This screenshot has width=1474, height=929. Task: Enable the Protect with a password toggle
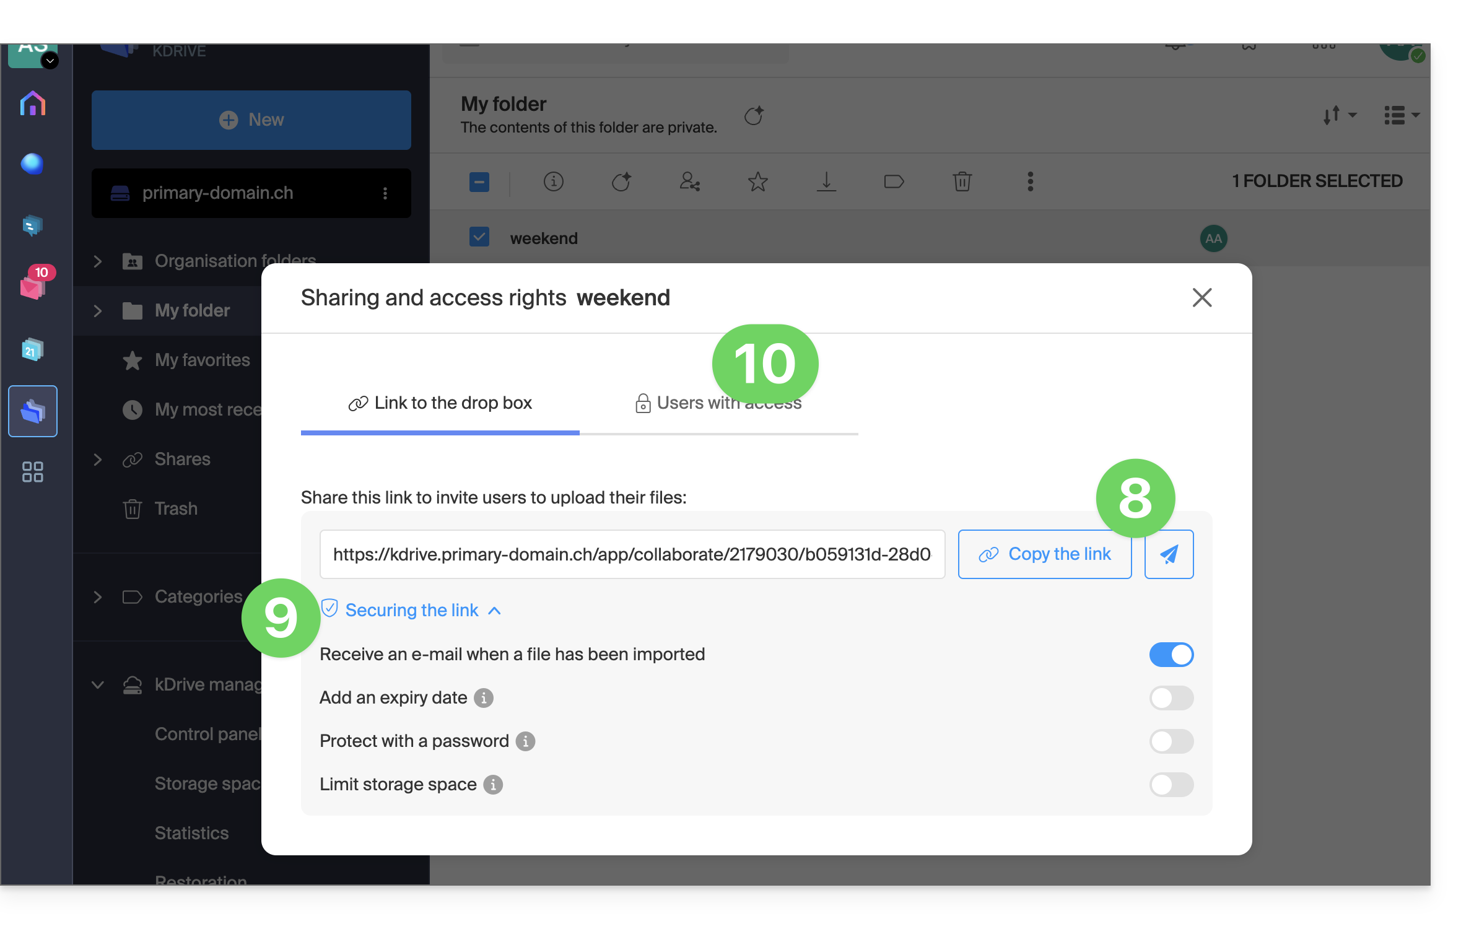[1171, 741]
